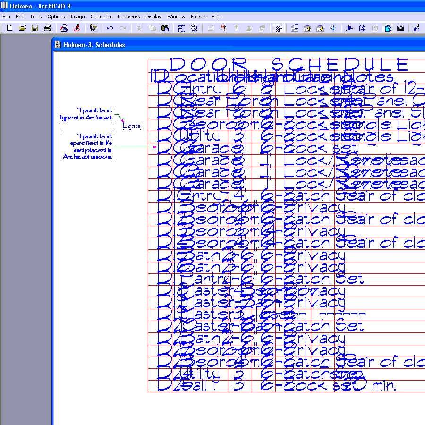Click the Schedules window document icon
The height and width of the screenshot is (425, 425).
coord(58,44)
